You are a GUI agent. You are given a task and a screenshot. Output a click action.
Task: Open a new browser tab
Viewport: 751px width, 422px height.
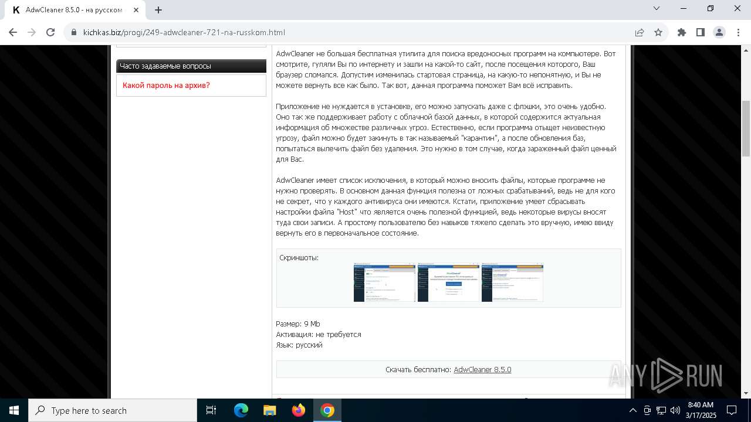tap(158, 9)
